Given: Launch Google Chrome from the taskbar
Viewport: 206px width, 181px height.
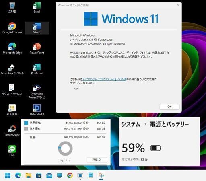Looking at the screenshot, I should coord(70,175).
